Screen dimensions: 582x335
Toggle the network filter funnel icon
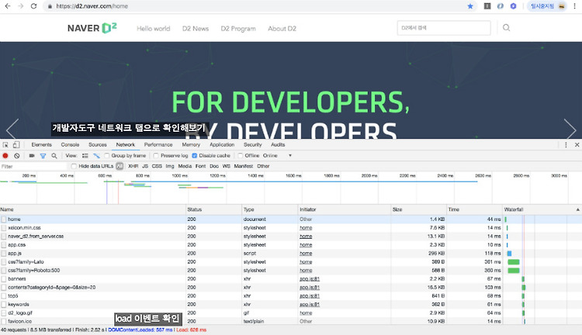tap(43, 156)
